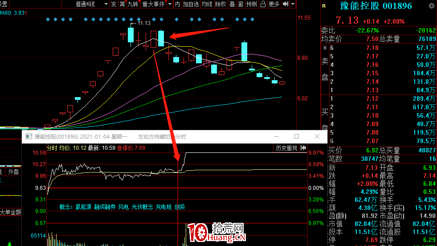Click the intraday popup window title icon
The width and height of the screenshot is (437, 246).
tap(29, 136)
